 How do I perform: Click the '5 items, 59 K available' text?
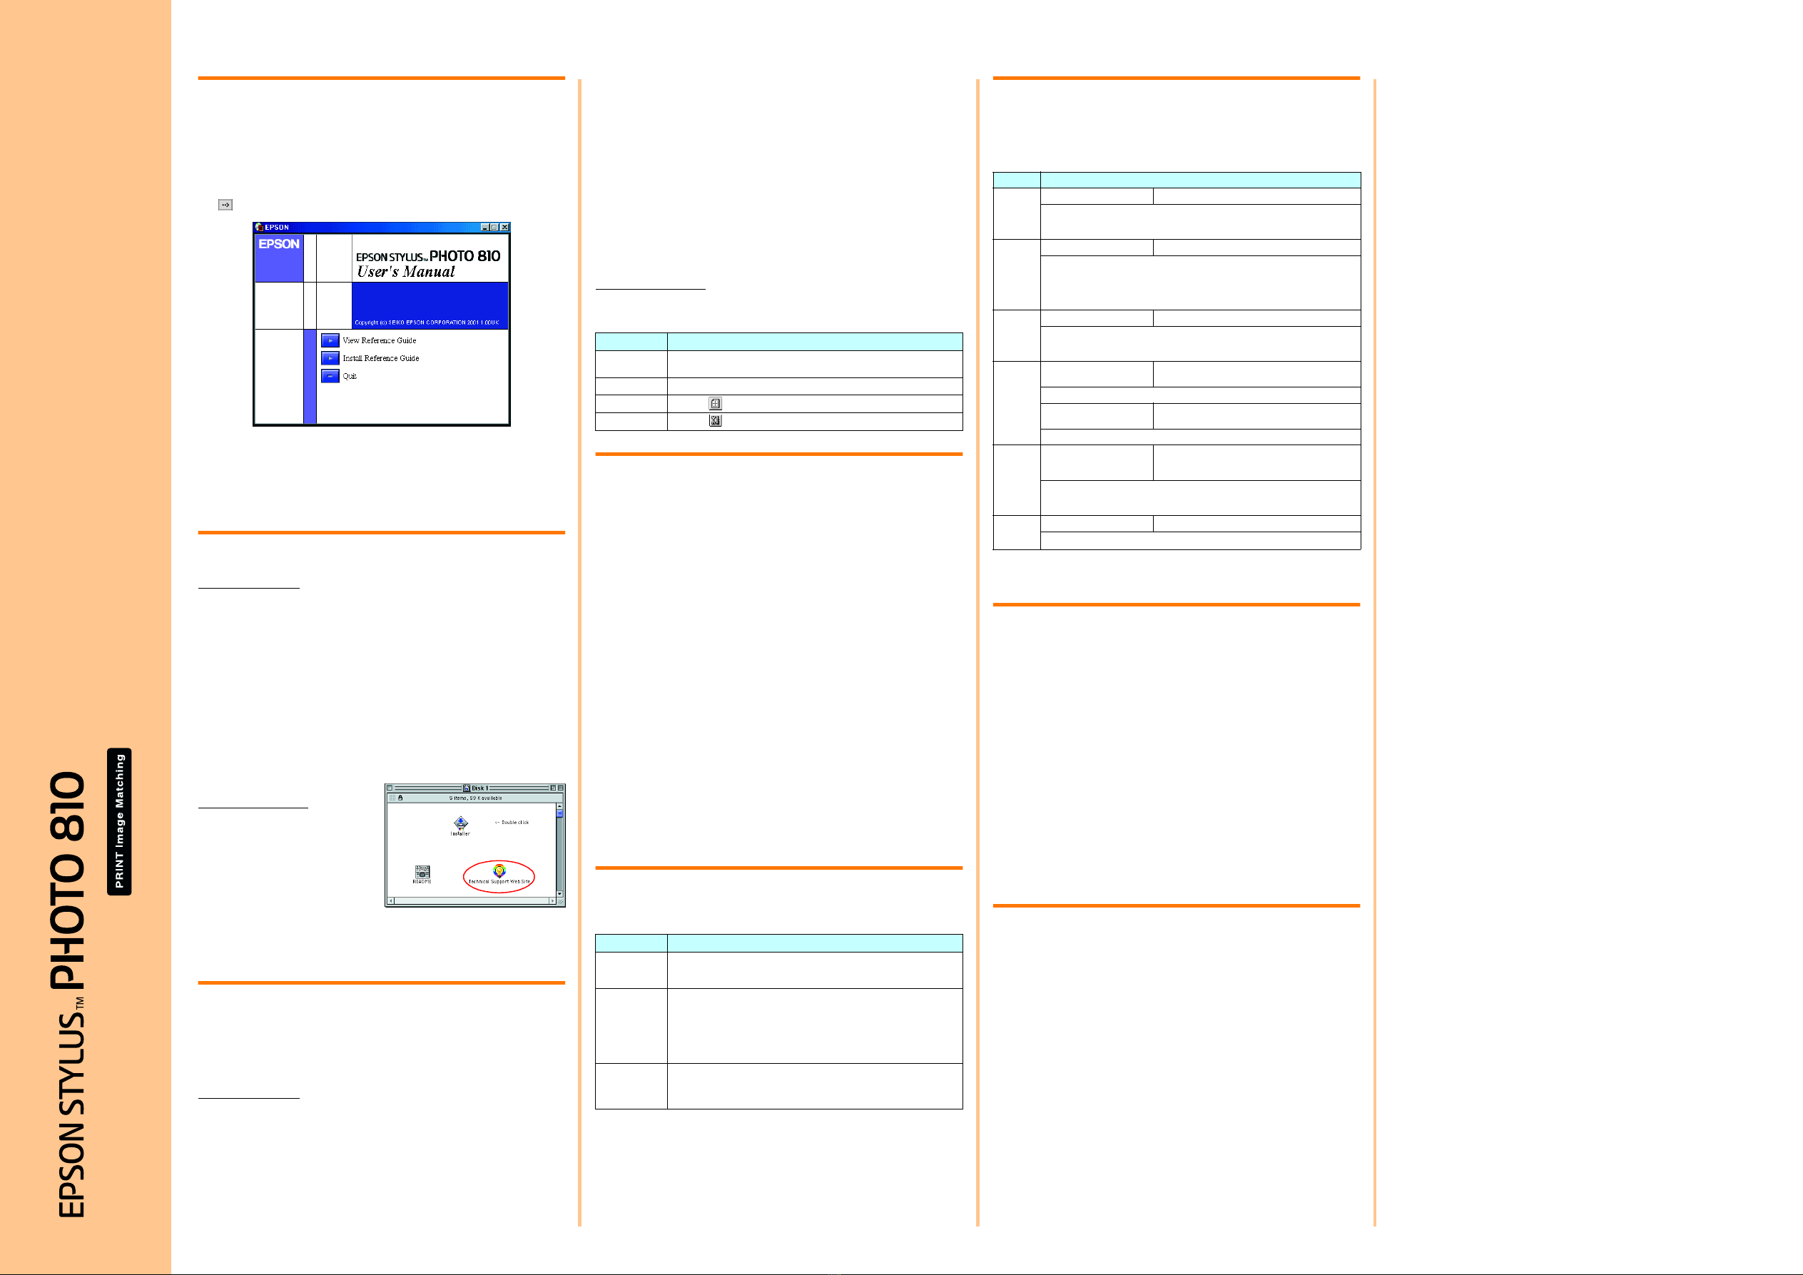tap(476, 798)
